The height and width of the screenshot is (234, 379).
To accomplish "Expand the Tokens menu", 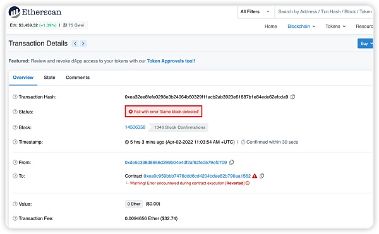I will point(335,26).
